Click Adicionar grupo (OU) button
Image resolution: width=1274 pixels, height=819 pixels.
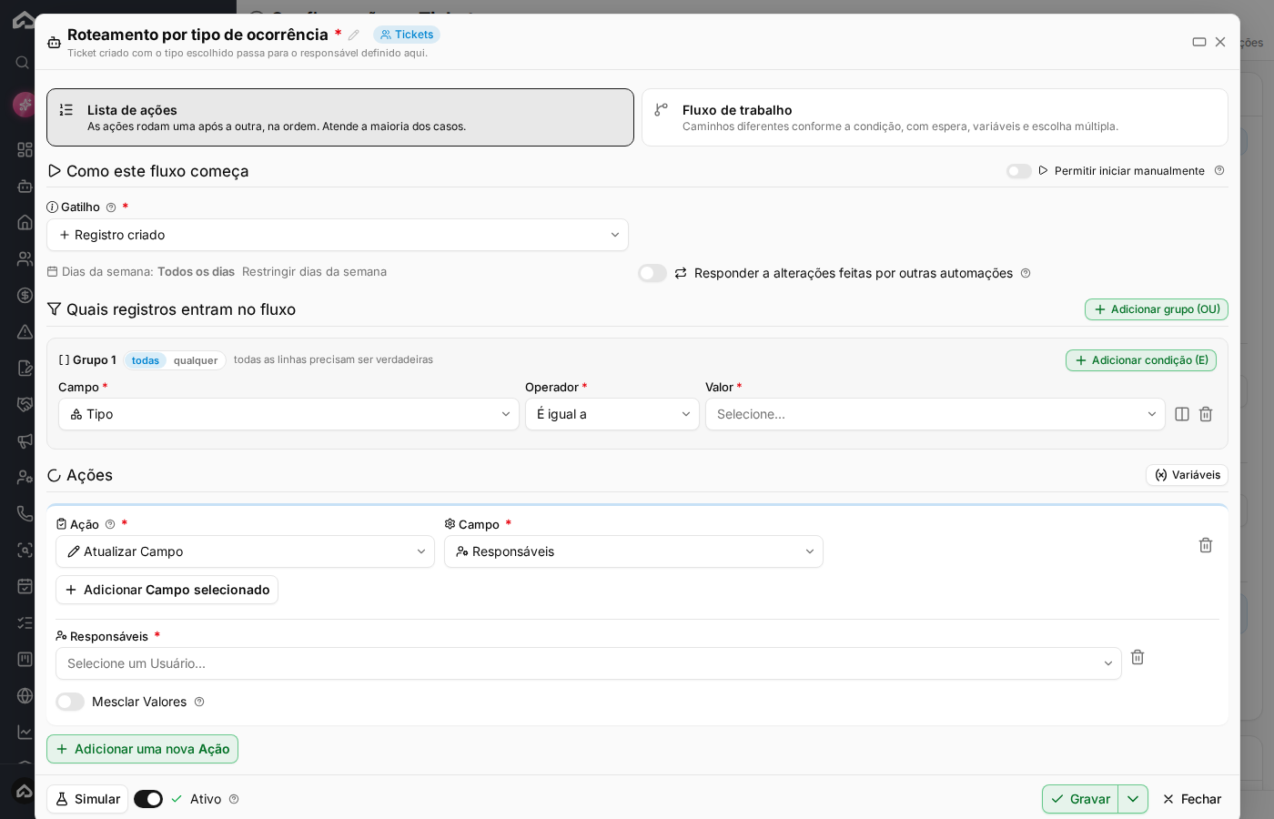click(x=1157, y=309)
